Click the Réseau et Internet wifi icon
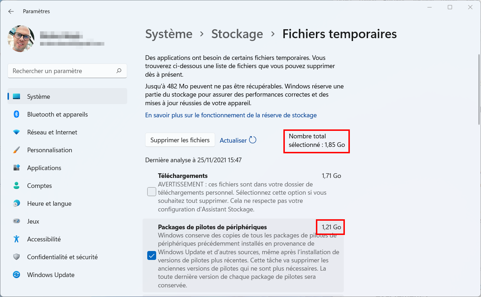Image resolution: width=481 pixels, height=297 pixels. coord(16,132)
